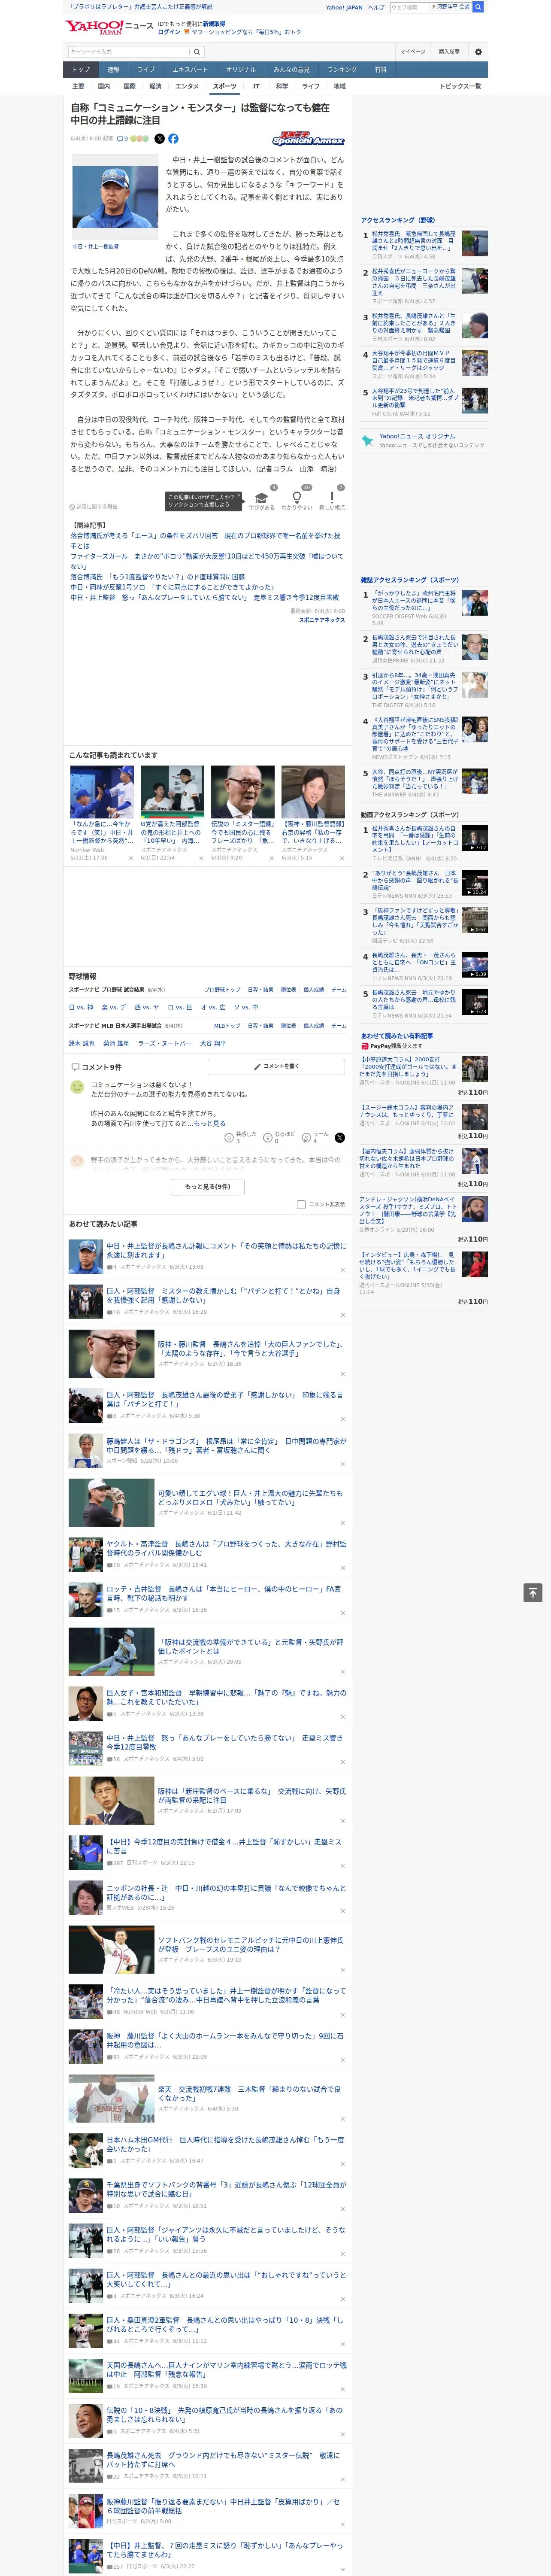Image resolution: width=551 pixels, height=2576 pixels.
Task: Click the top web search input field
Action: point(410,7)
